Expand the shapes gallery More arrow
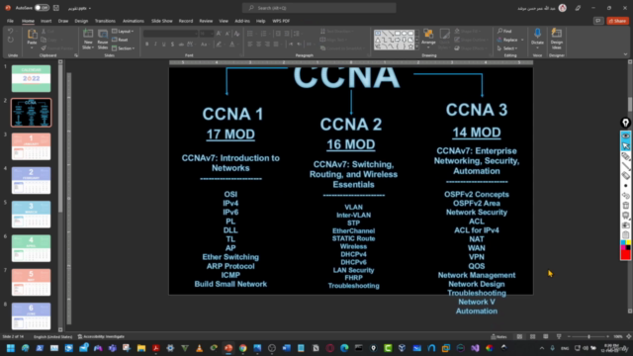This screenshot has width=633, height=356. tap(416, 47)
